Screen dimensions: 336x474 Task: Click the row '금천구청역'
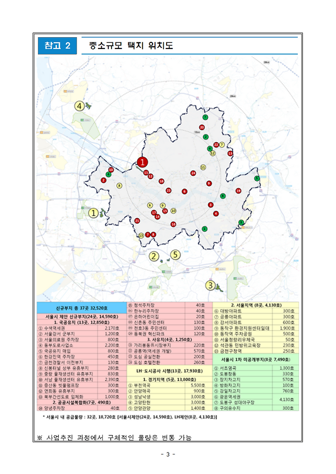tap(256, 351)
